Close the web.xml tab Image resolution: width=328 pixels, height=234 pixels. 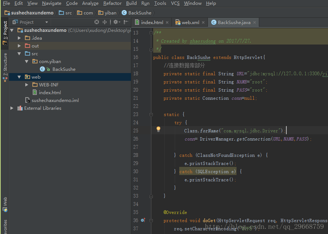click(x=203, y=23)
